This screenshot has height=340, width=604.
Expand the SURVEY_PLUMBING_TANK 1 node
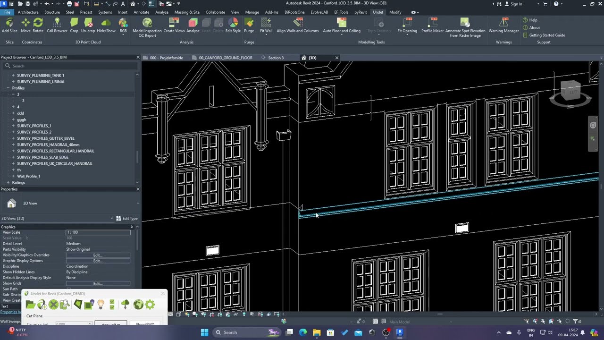tap(13, 76)
